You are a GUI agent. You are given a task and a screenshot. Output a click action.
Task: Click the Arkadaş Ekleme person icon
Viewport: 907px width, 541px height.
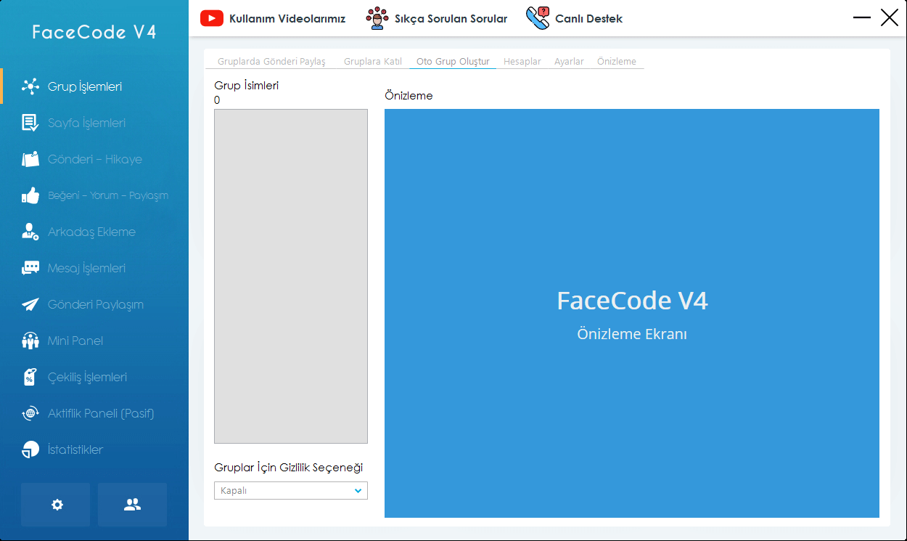coord(30,232)
